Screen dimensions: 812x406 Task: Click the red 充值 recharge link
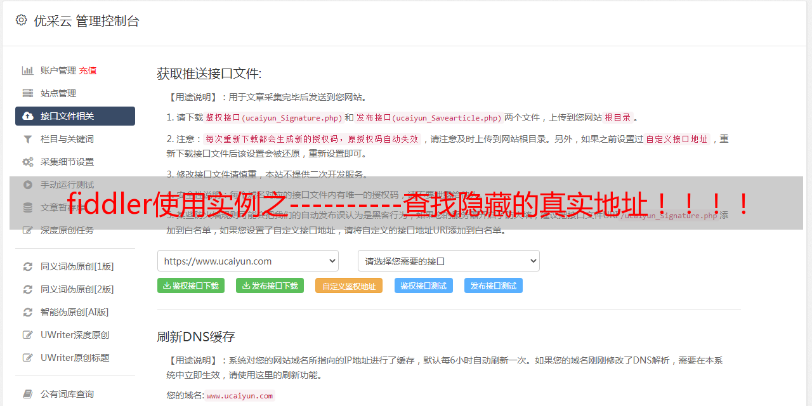tap(88, 70)
